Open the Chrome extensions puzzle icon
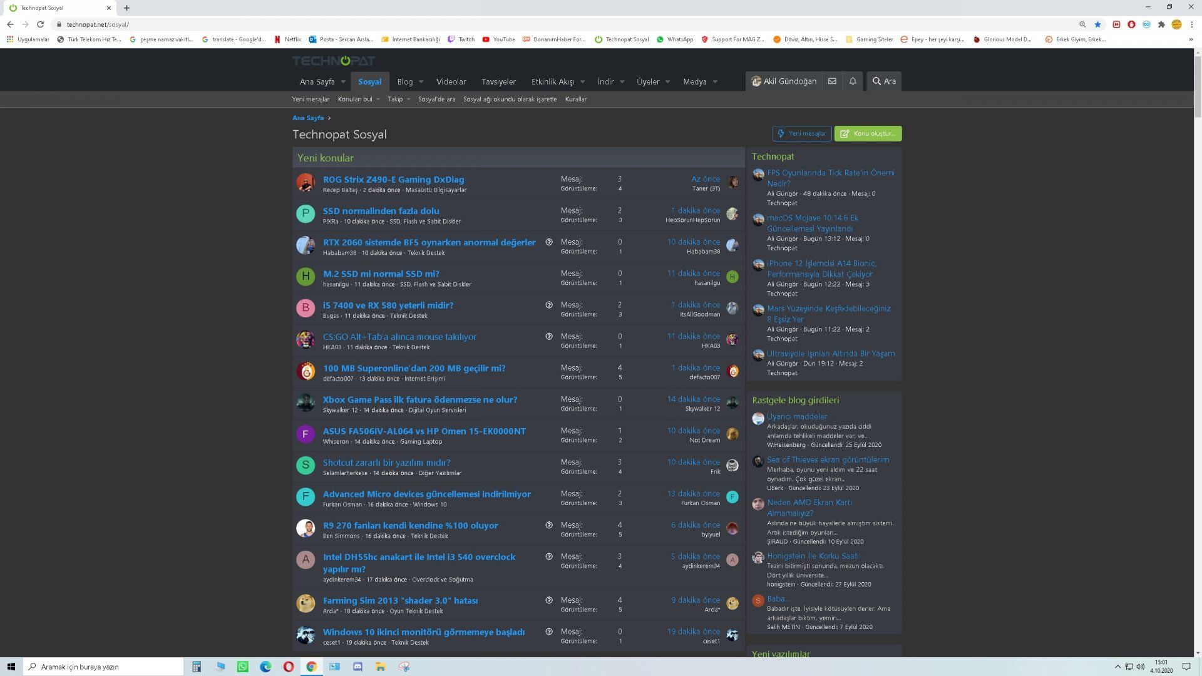 pos(1161,24)
